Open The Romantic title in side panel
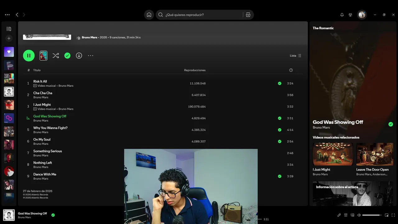 click(x=323, y=28)
